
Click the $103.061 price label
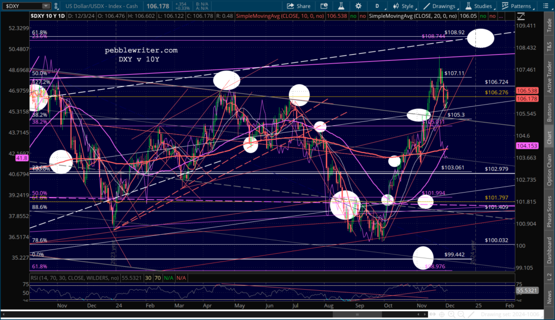point(453,168)
